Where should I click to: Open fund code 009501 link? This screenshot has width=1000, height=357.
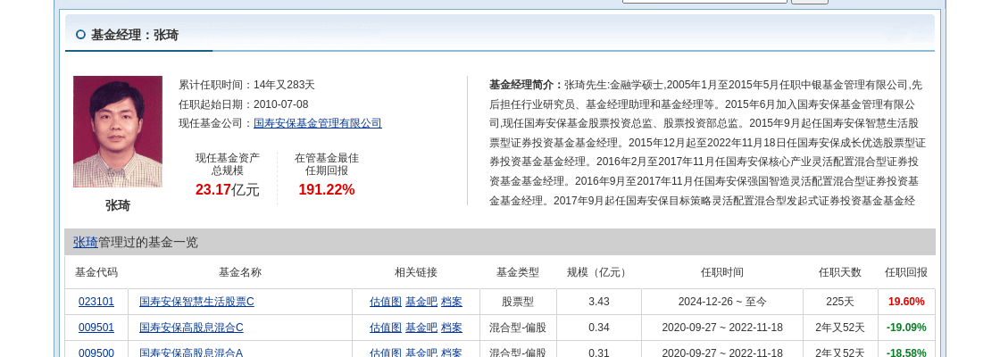click(96, 328)
